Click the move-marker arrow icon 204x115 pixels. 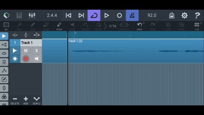click(37, 35)
